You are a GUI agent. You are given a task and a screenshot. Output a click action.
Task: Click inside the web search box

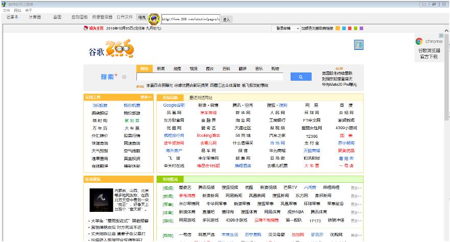pyautogui.click(x=210, y=77)
